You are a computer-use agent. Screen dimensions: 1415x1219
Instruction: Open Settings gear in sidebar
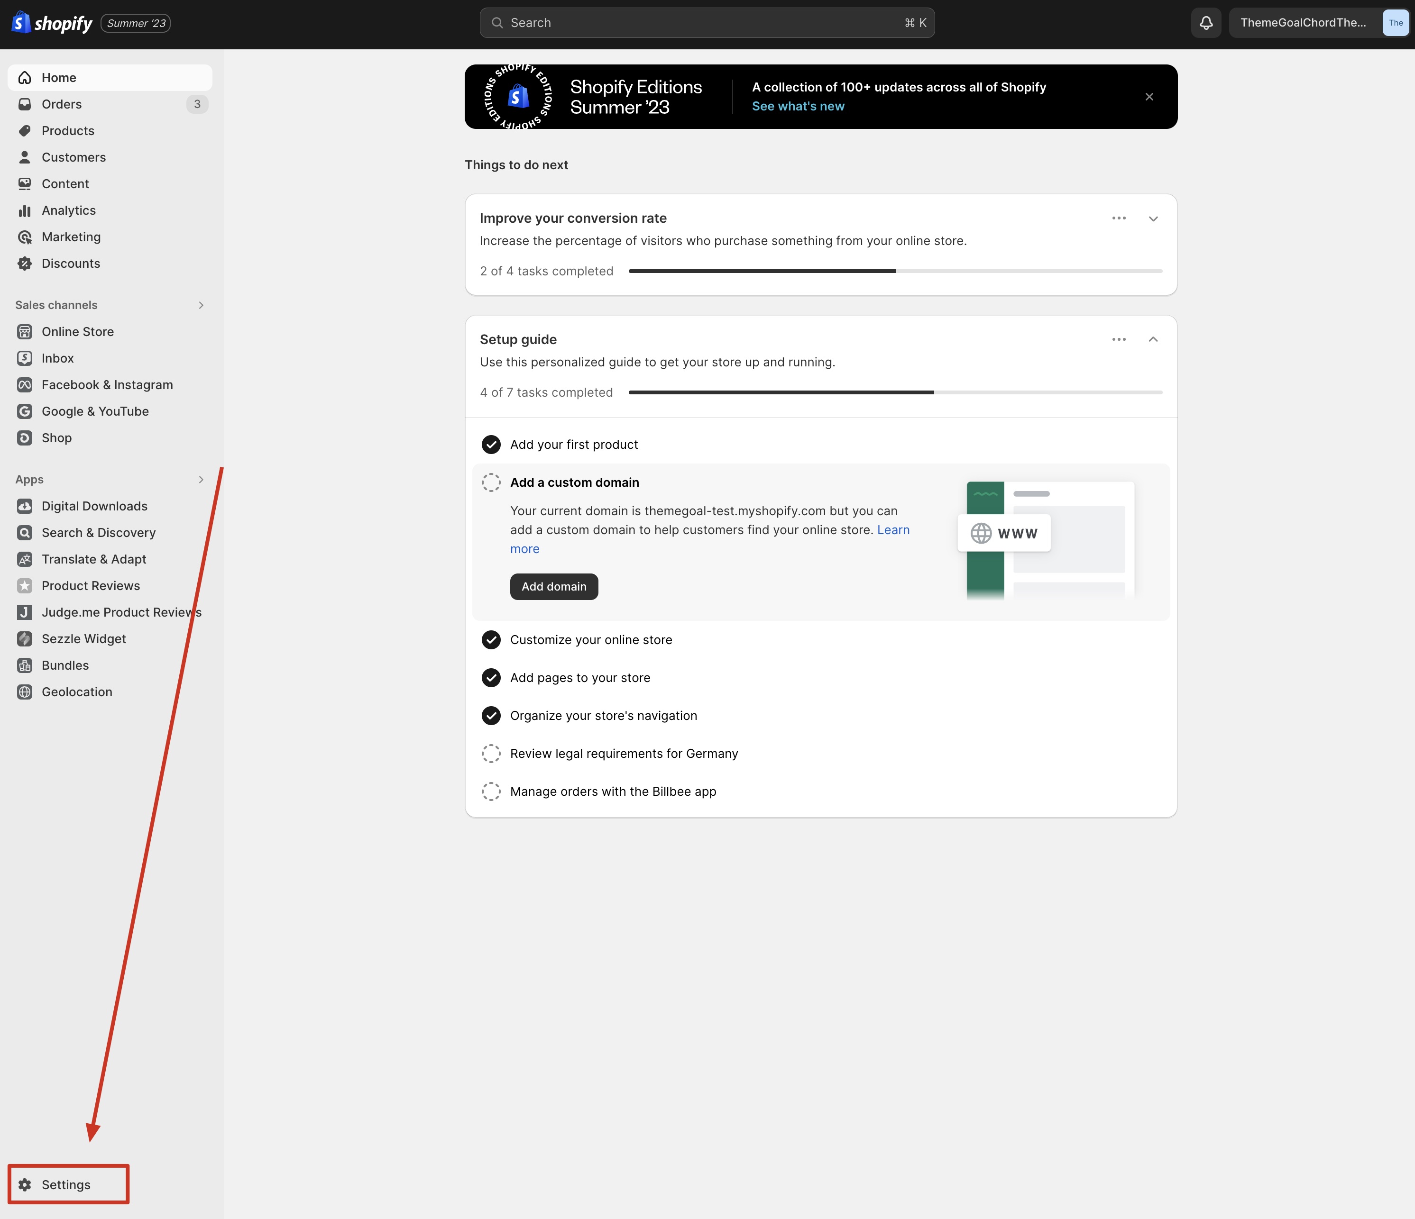tap(25, 1184)
